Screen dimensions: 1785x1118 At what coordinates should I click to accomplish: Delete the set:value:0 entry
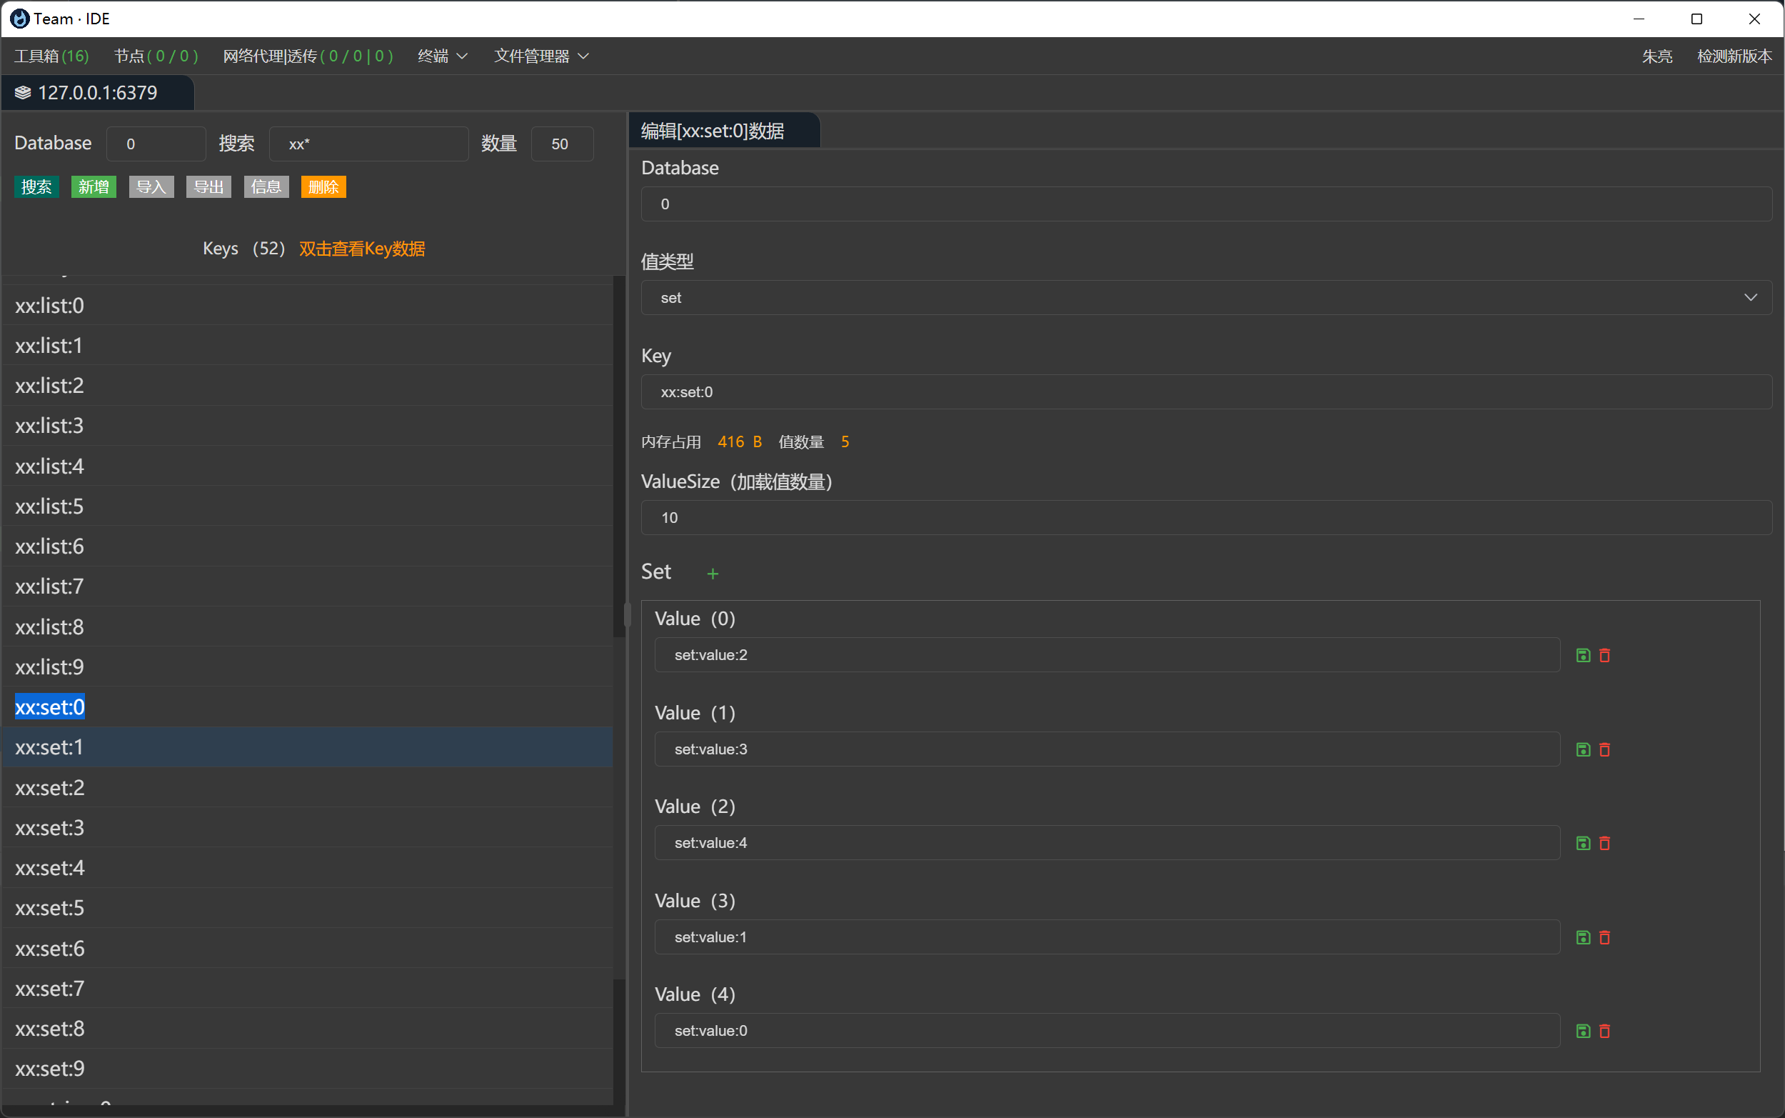click(x=1605, y=1031)
